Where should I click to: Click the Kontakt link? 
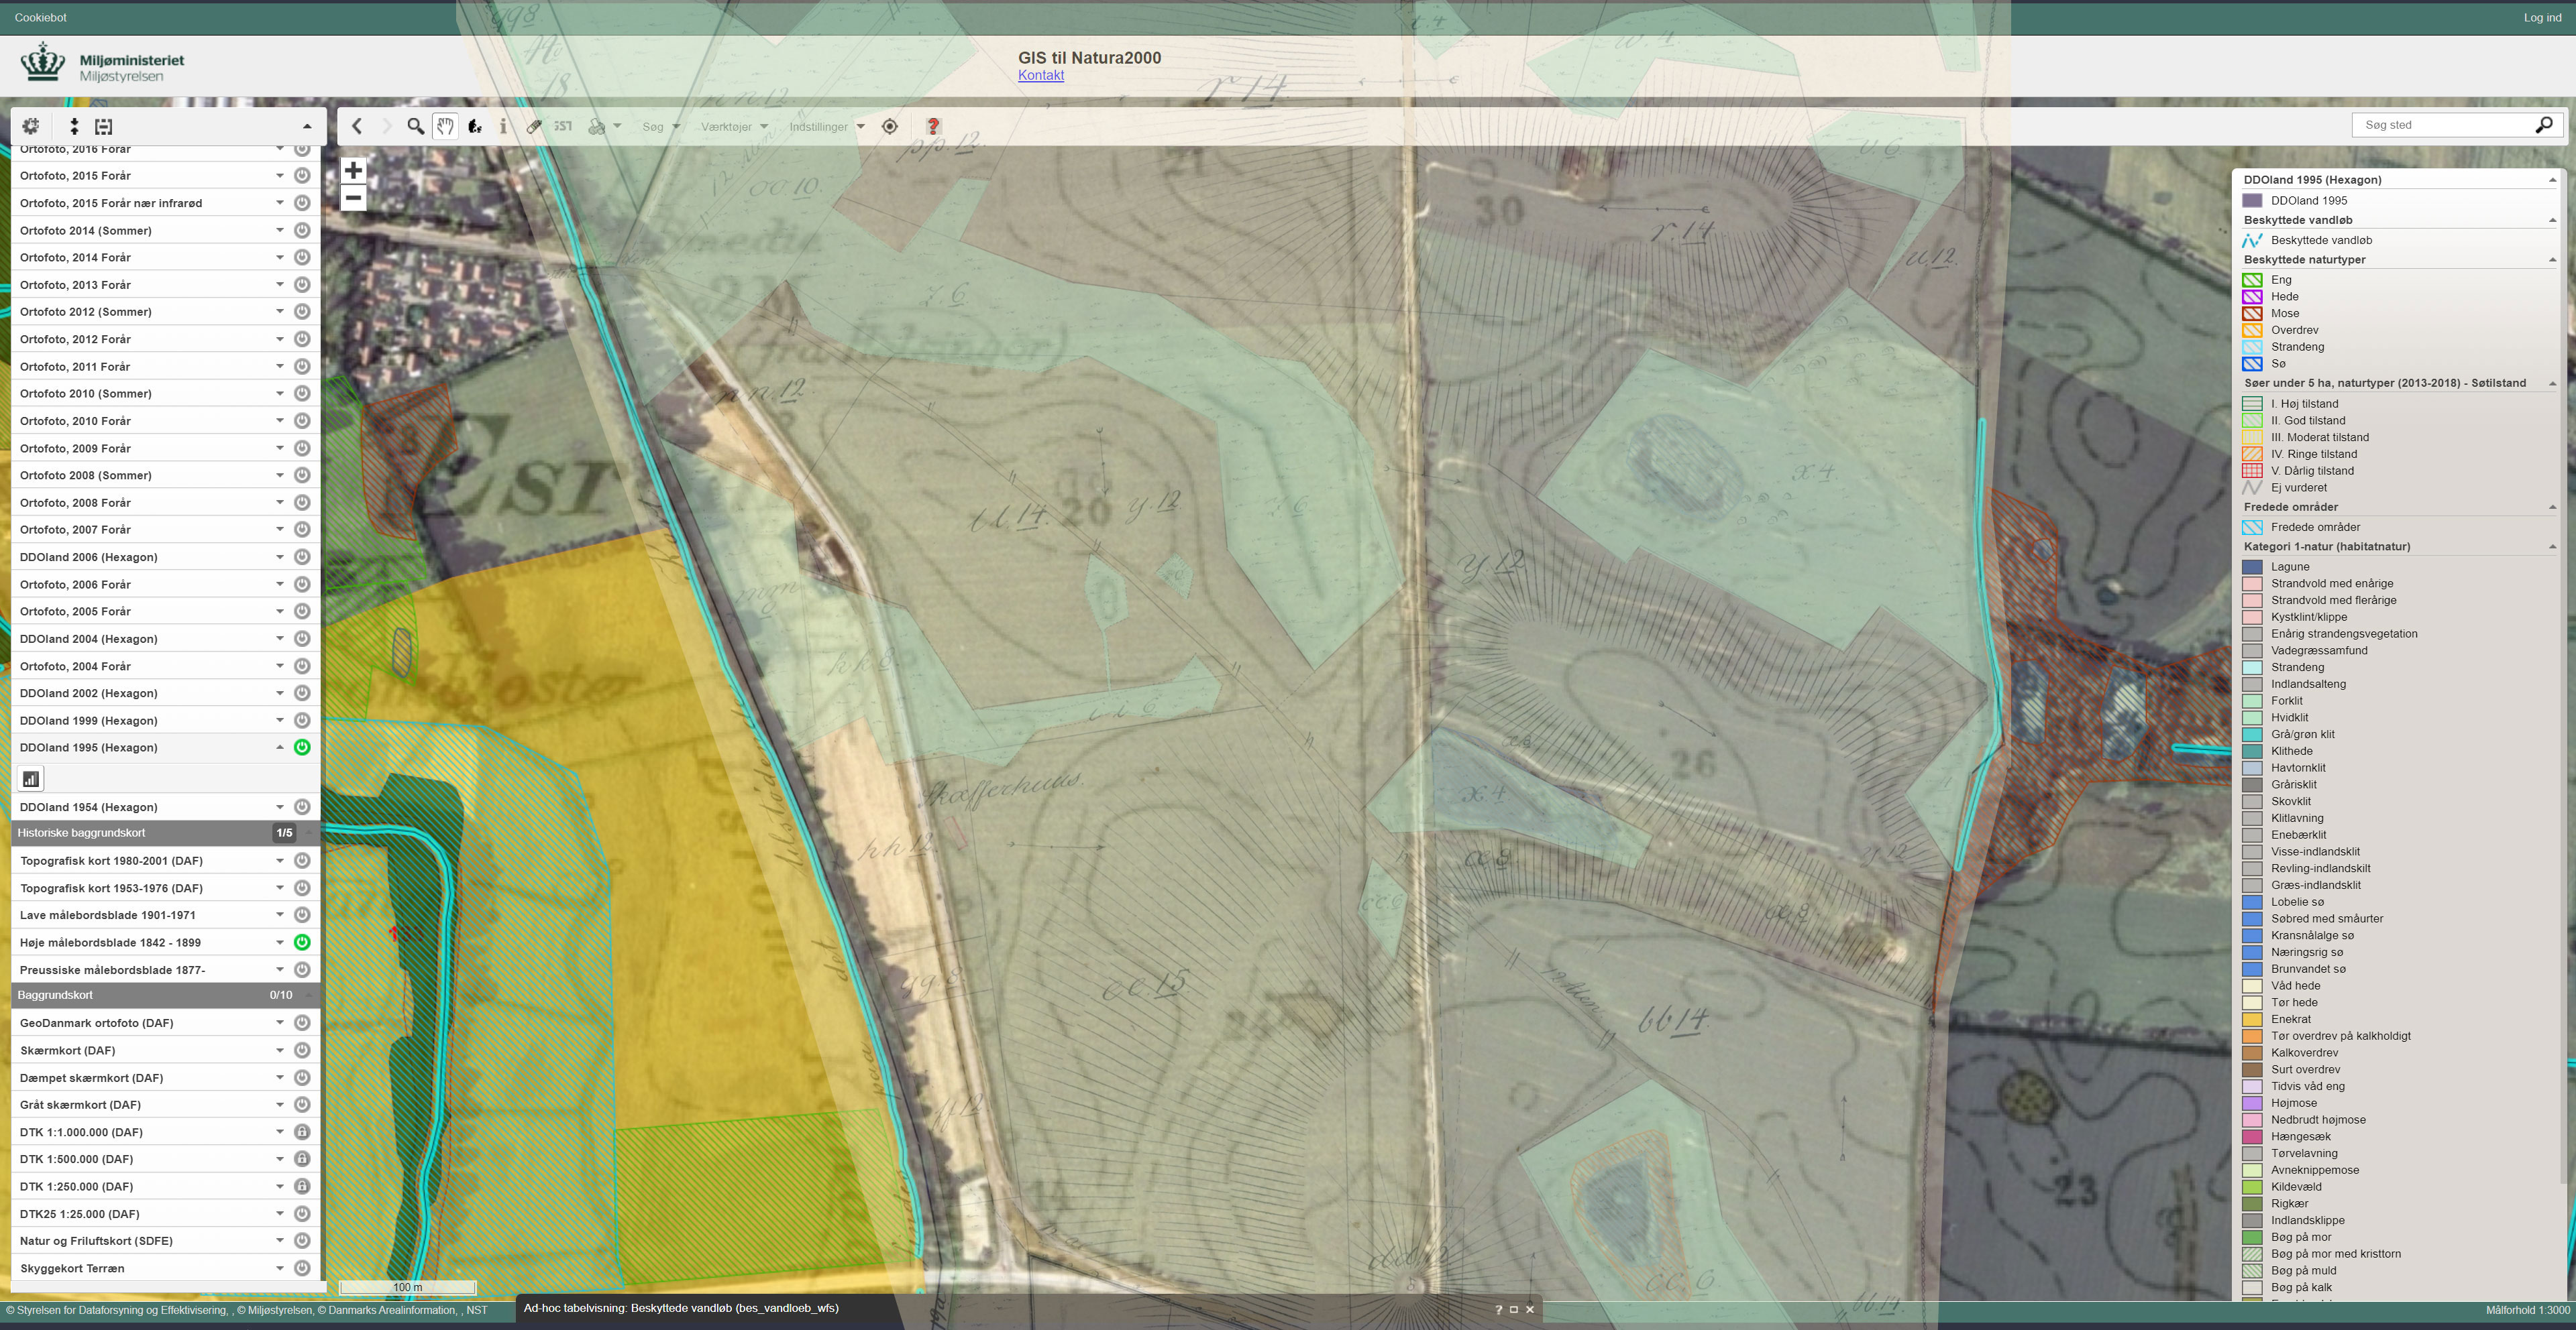click(x=1040, y=76)
